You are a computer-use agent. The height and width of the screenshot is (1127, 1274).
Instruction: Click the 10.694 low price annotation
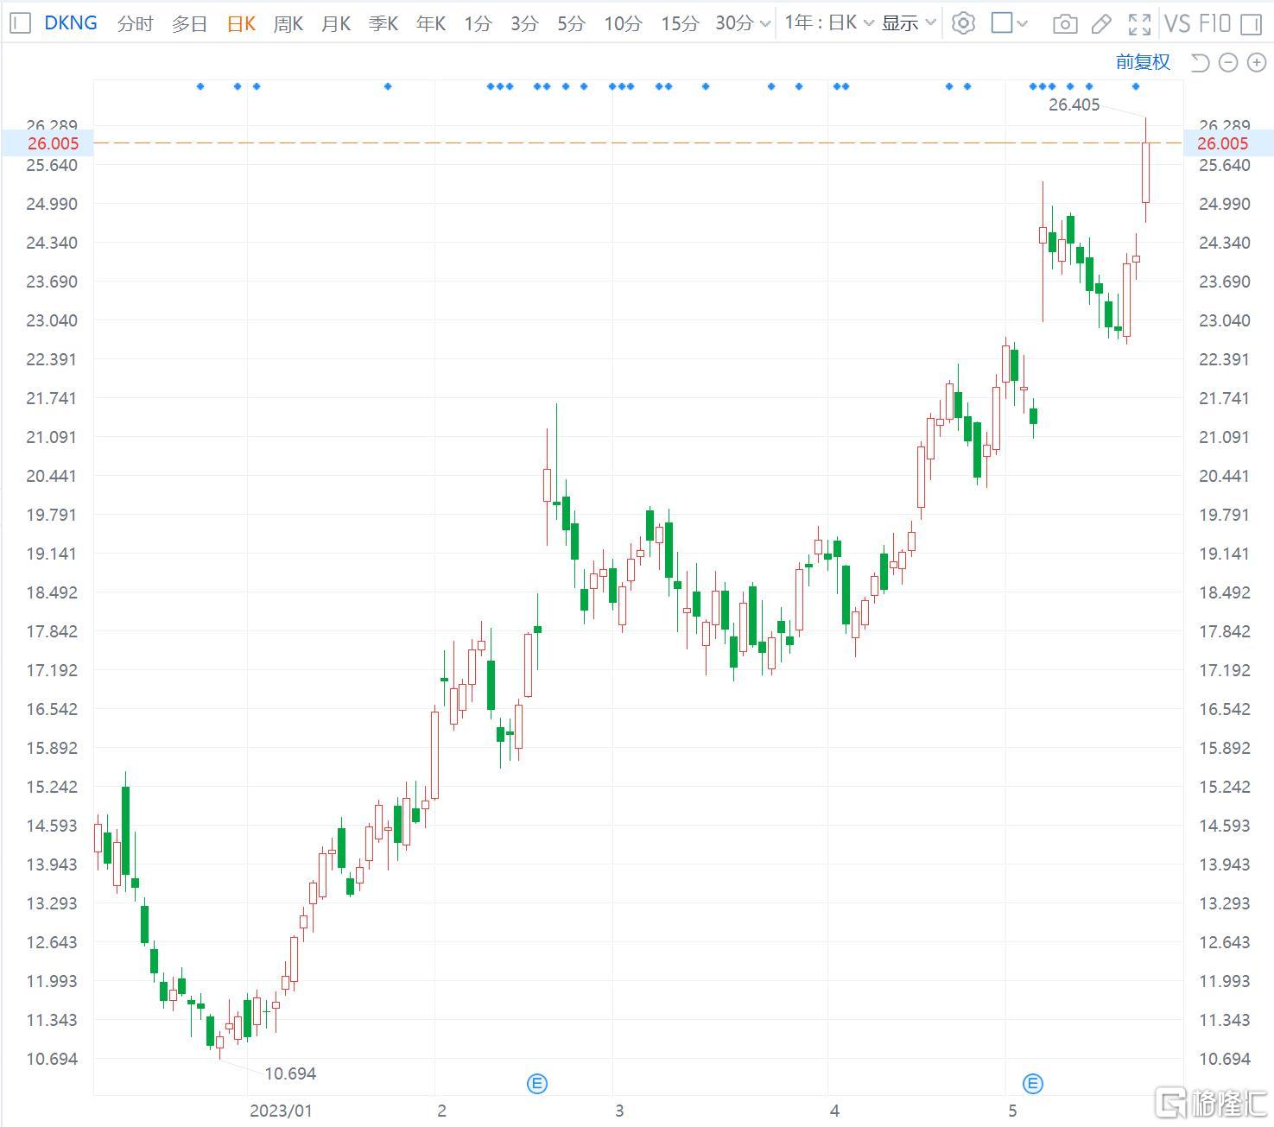coord(290,1073)
